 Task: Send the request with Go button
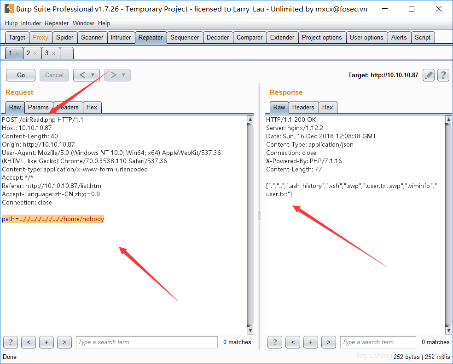click(x=21, y=75)
